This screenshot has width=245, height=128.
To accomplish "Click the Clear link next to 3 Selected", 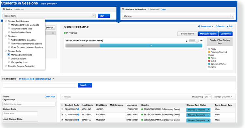I will pyautogui.click(x=163, y=10).
